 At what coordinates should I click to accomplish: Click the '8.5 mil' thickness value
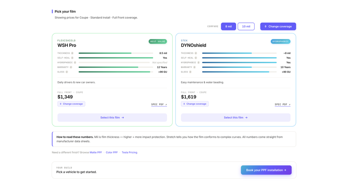(x=163, y=53)
